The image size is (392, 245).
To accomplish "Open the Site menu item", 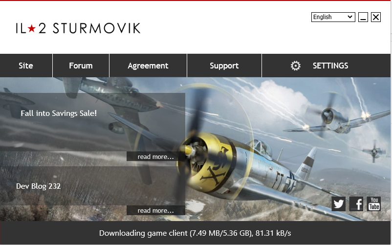I will click(26, 66).
